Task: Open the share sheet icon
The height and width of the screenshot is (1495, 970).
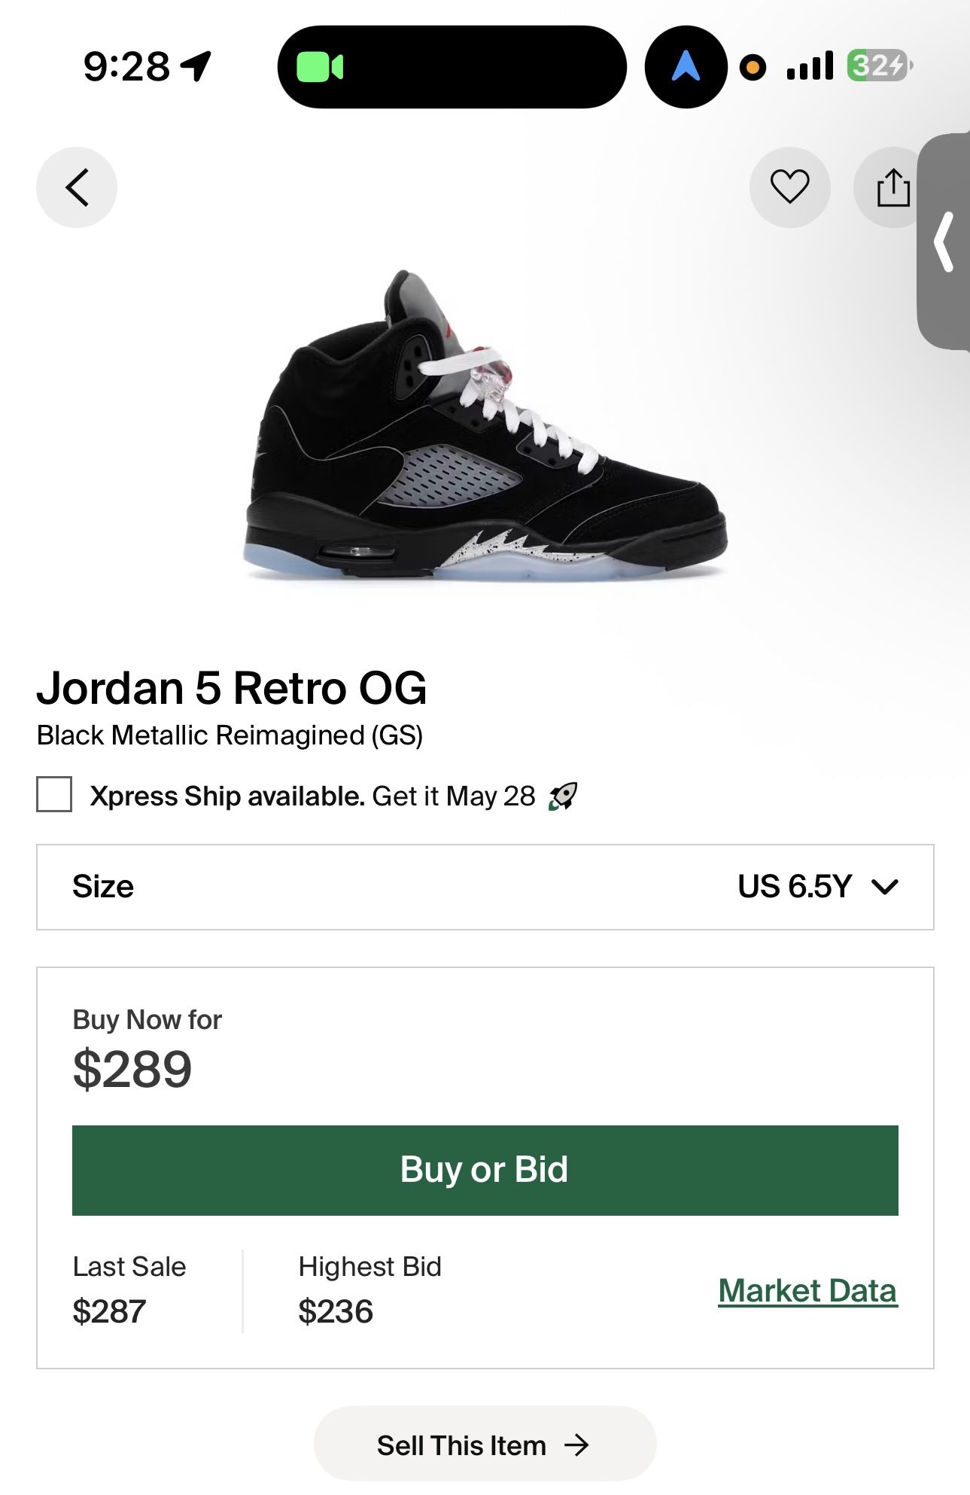Action: click(892, 187)
